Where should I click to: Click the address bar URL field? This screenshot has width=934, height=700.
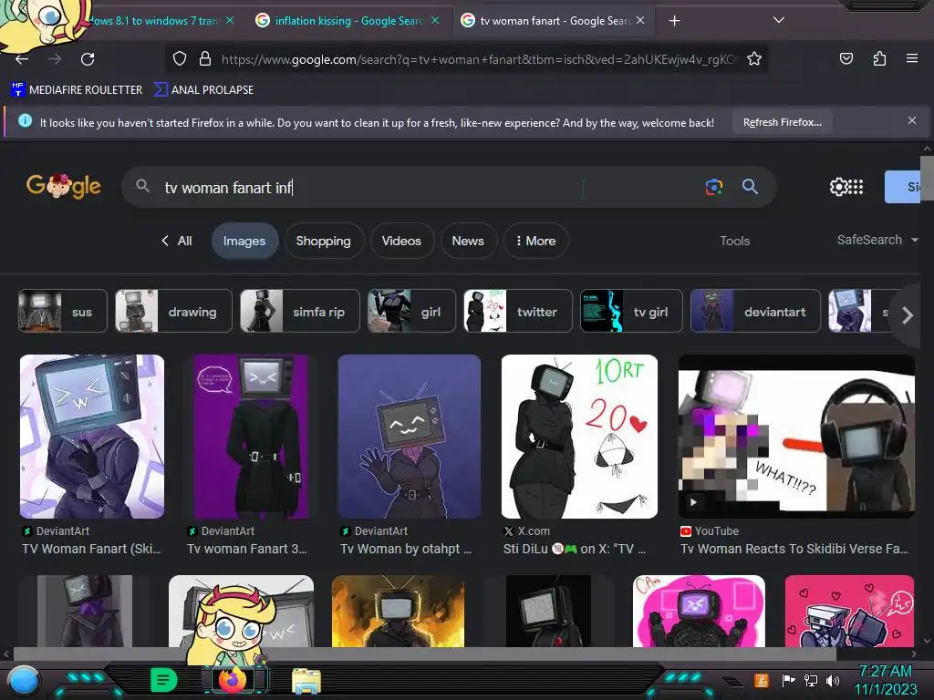(x=476, y=59)
